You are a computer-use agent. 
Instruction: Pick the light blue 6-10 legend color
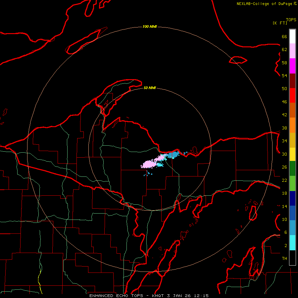click(292, 228)
